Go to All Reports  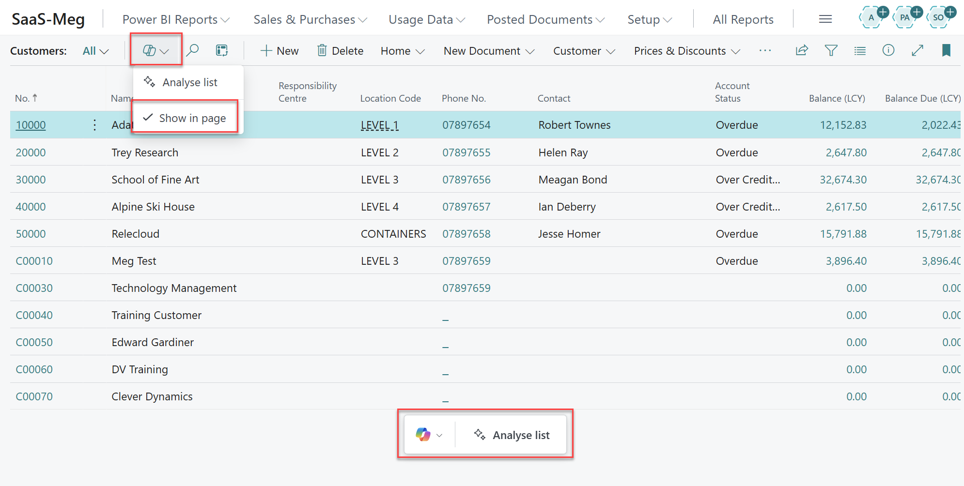(743, 19)
